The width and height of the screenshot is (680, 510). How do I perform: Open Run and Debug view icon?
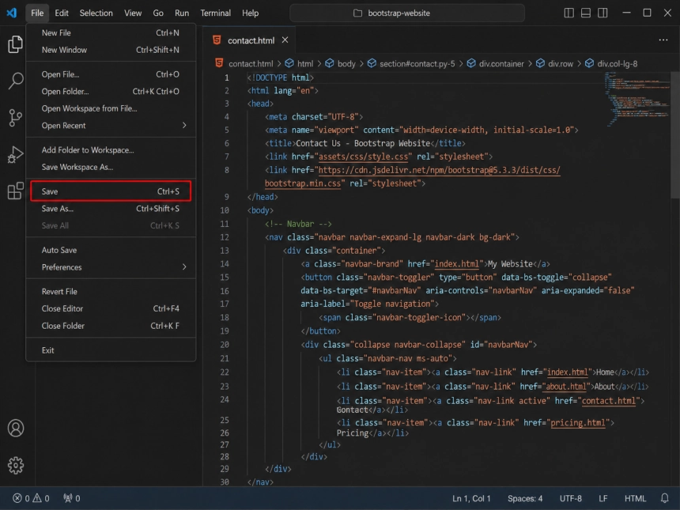pyautogui.click(x=15, y=154)
